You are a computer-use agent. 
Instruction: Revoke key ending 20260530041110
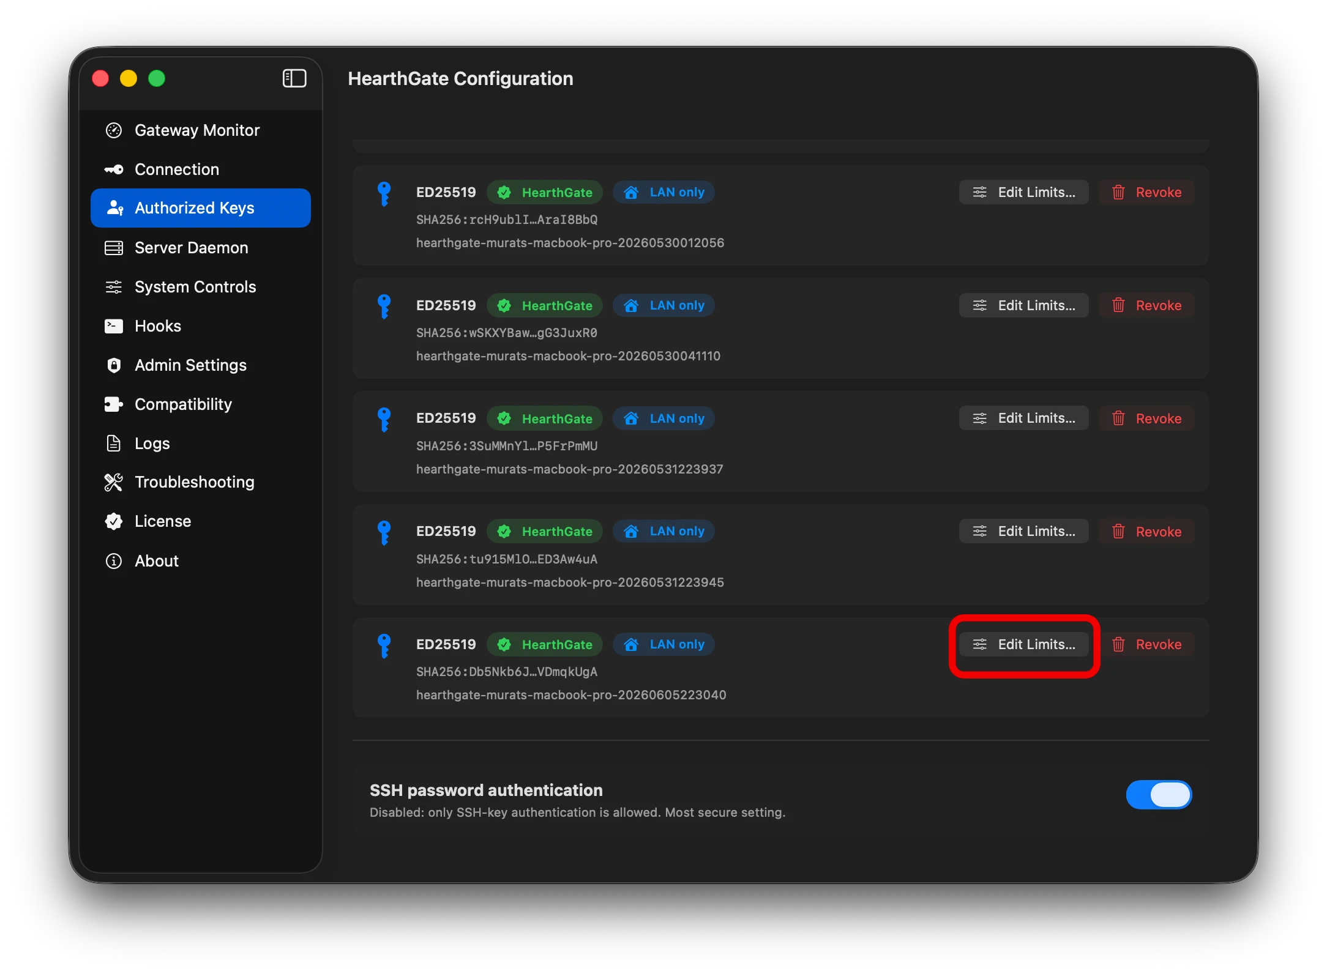click(1146, 305)
